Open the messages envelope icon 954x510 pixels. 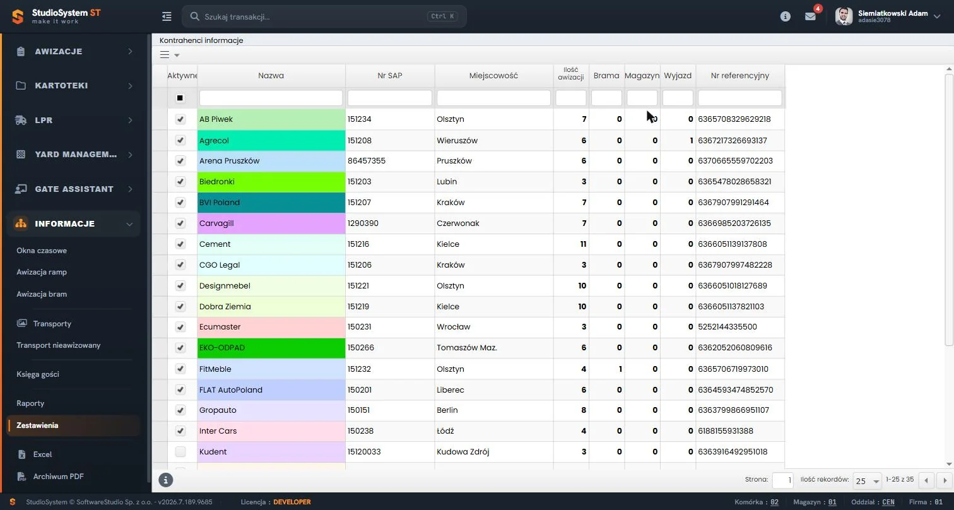[x=810, y=16]
